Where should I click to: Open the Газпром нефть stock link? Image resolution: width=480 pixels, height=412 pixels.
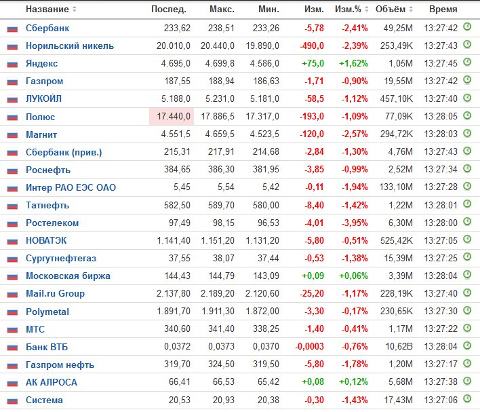pyautogui.click(x=60, y=364)
